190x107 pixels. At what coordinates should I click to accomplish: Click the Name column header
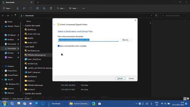(x=29, y=21)
